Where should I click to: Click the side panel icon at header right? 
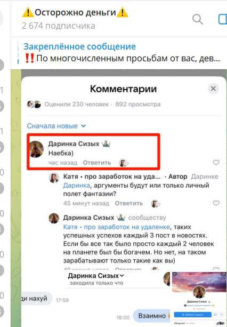(222, 19)
